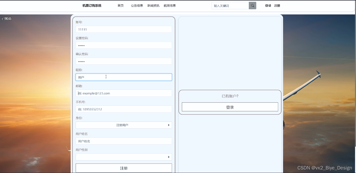Click the 邮箱 email input field
The width and height of the screenshot is (356, 173).
[x=124, y=93]
